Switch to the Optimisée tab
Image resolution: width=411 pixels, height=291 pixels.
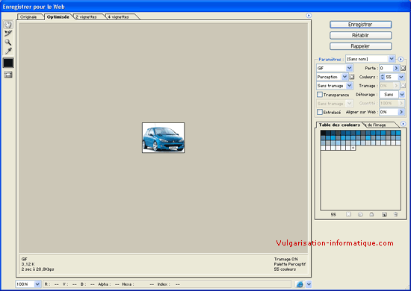(58, 16)
